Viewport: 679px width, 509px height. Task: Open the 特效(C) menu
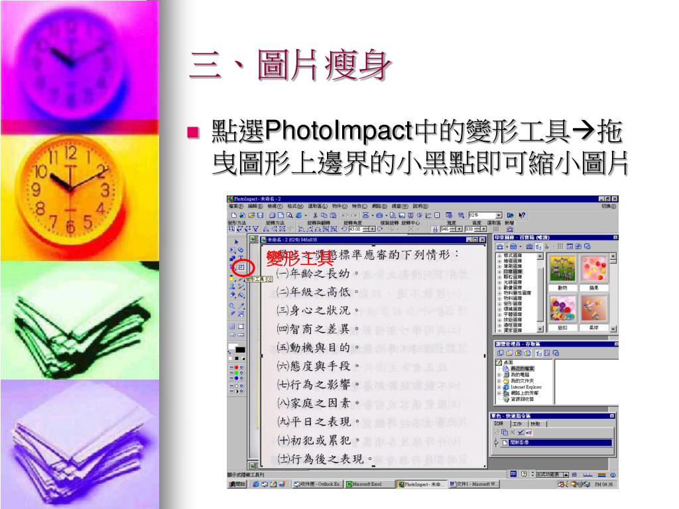(359, 207)
